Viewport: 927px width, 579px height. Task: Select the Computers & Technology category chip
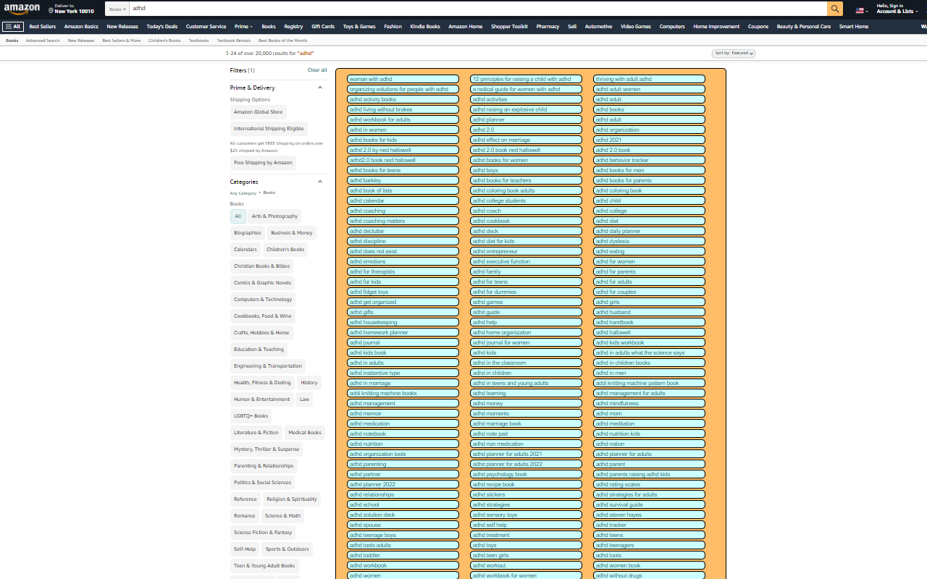(263, 300)
